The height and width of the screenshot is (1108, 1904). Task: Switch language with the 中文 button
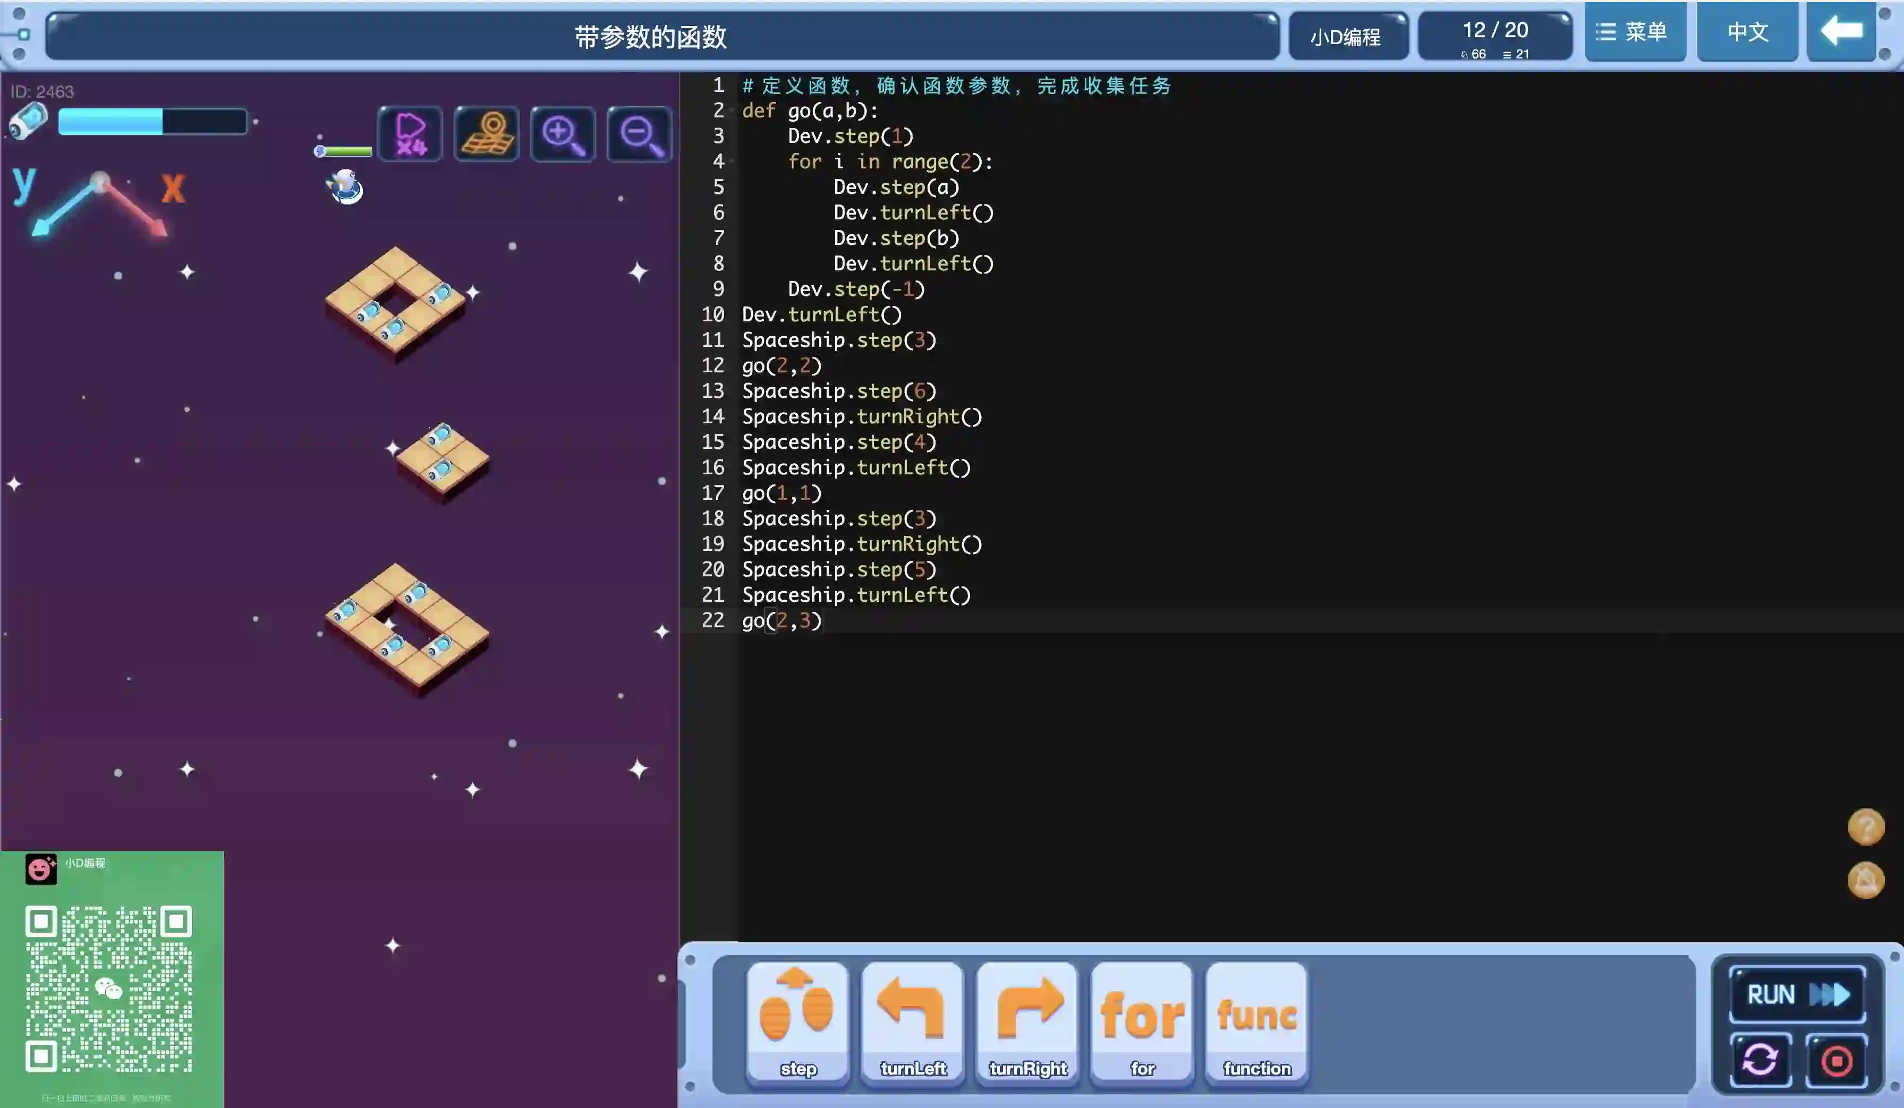click(x=1747, y=32)
